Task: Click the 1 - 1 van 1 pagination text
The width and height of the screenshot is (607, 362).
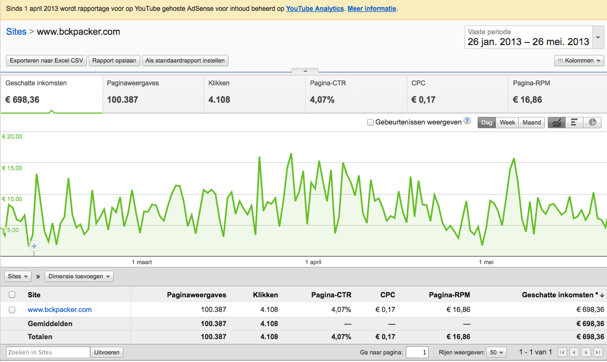Action: coord(535,352)
